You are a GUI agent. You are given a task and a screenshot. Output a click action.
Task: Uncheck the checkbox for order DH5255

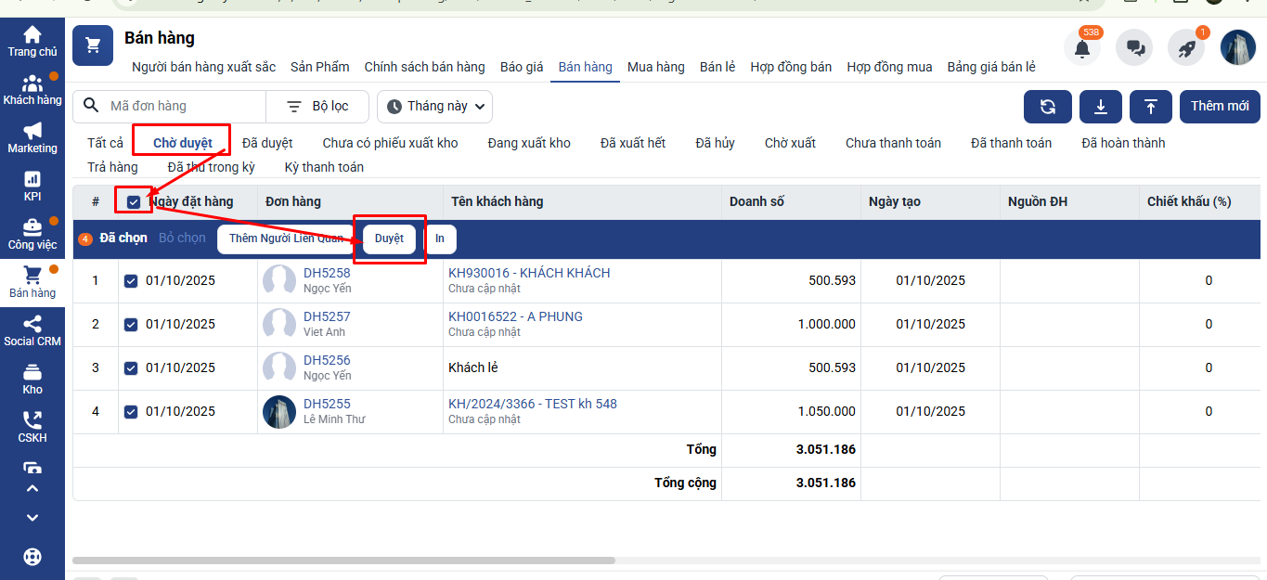click(131, 411)
